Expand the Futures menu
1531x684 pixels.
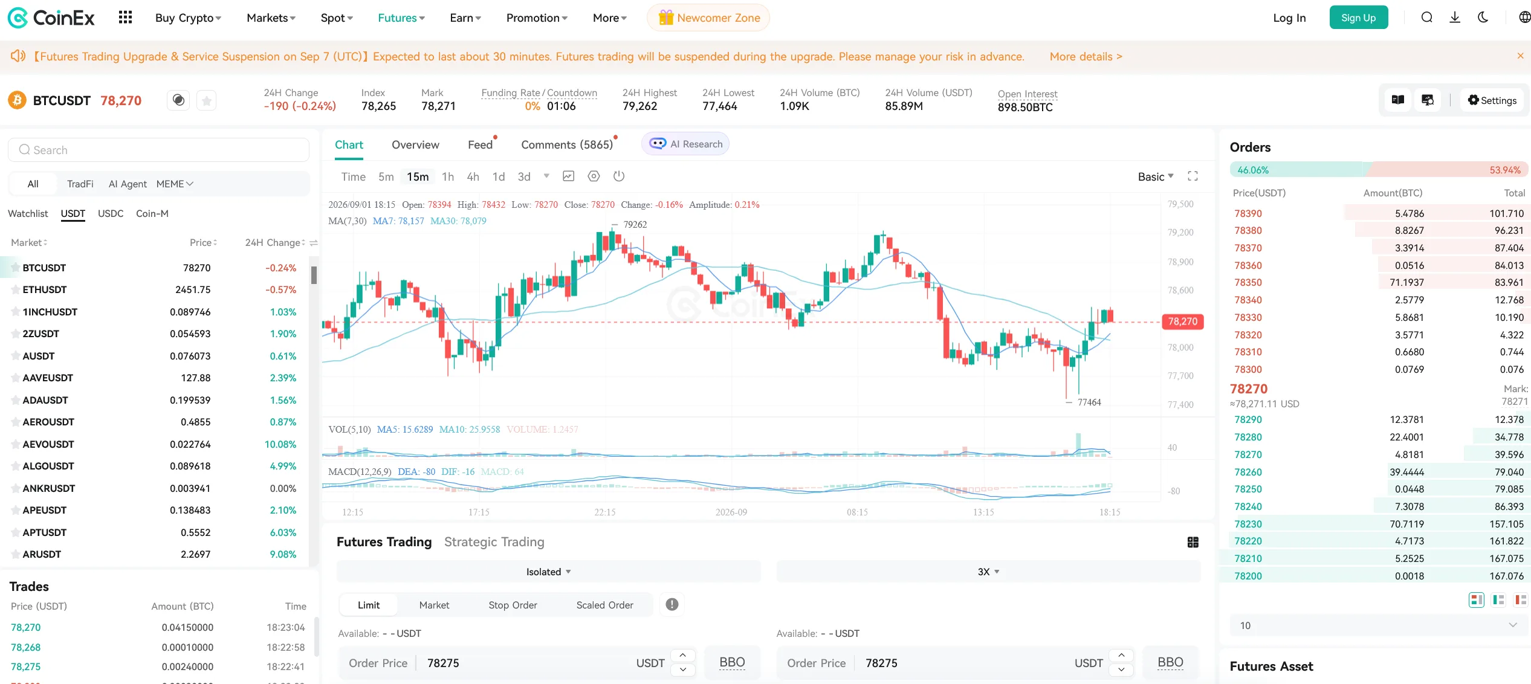(401, 18)
